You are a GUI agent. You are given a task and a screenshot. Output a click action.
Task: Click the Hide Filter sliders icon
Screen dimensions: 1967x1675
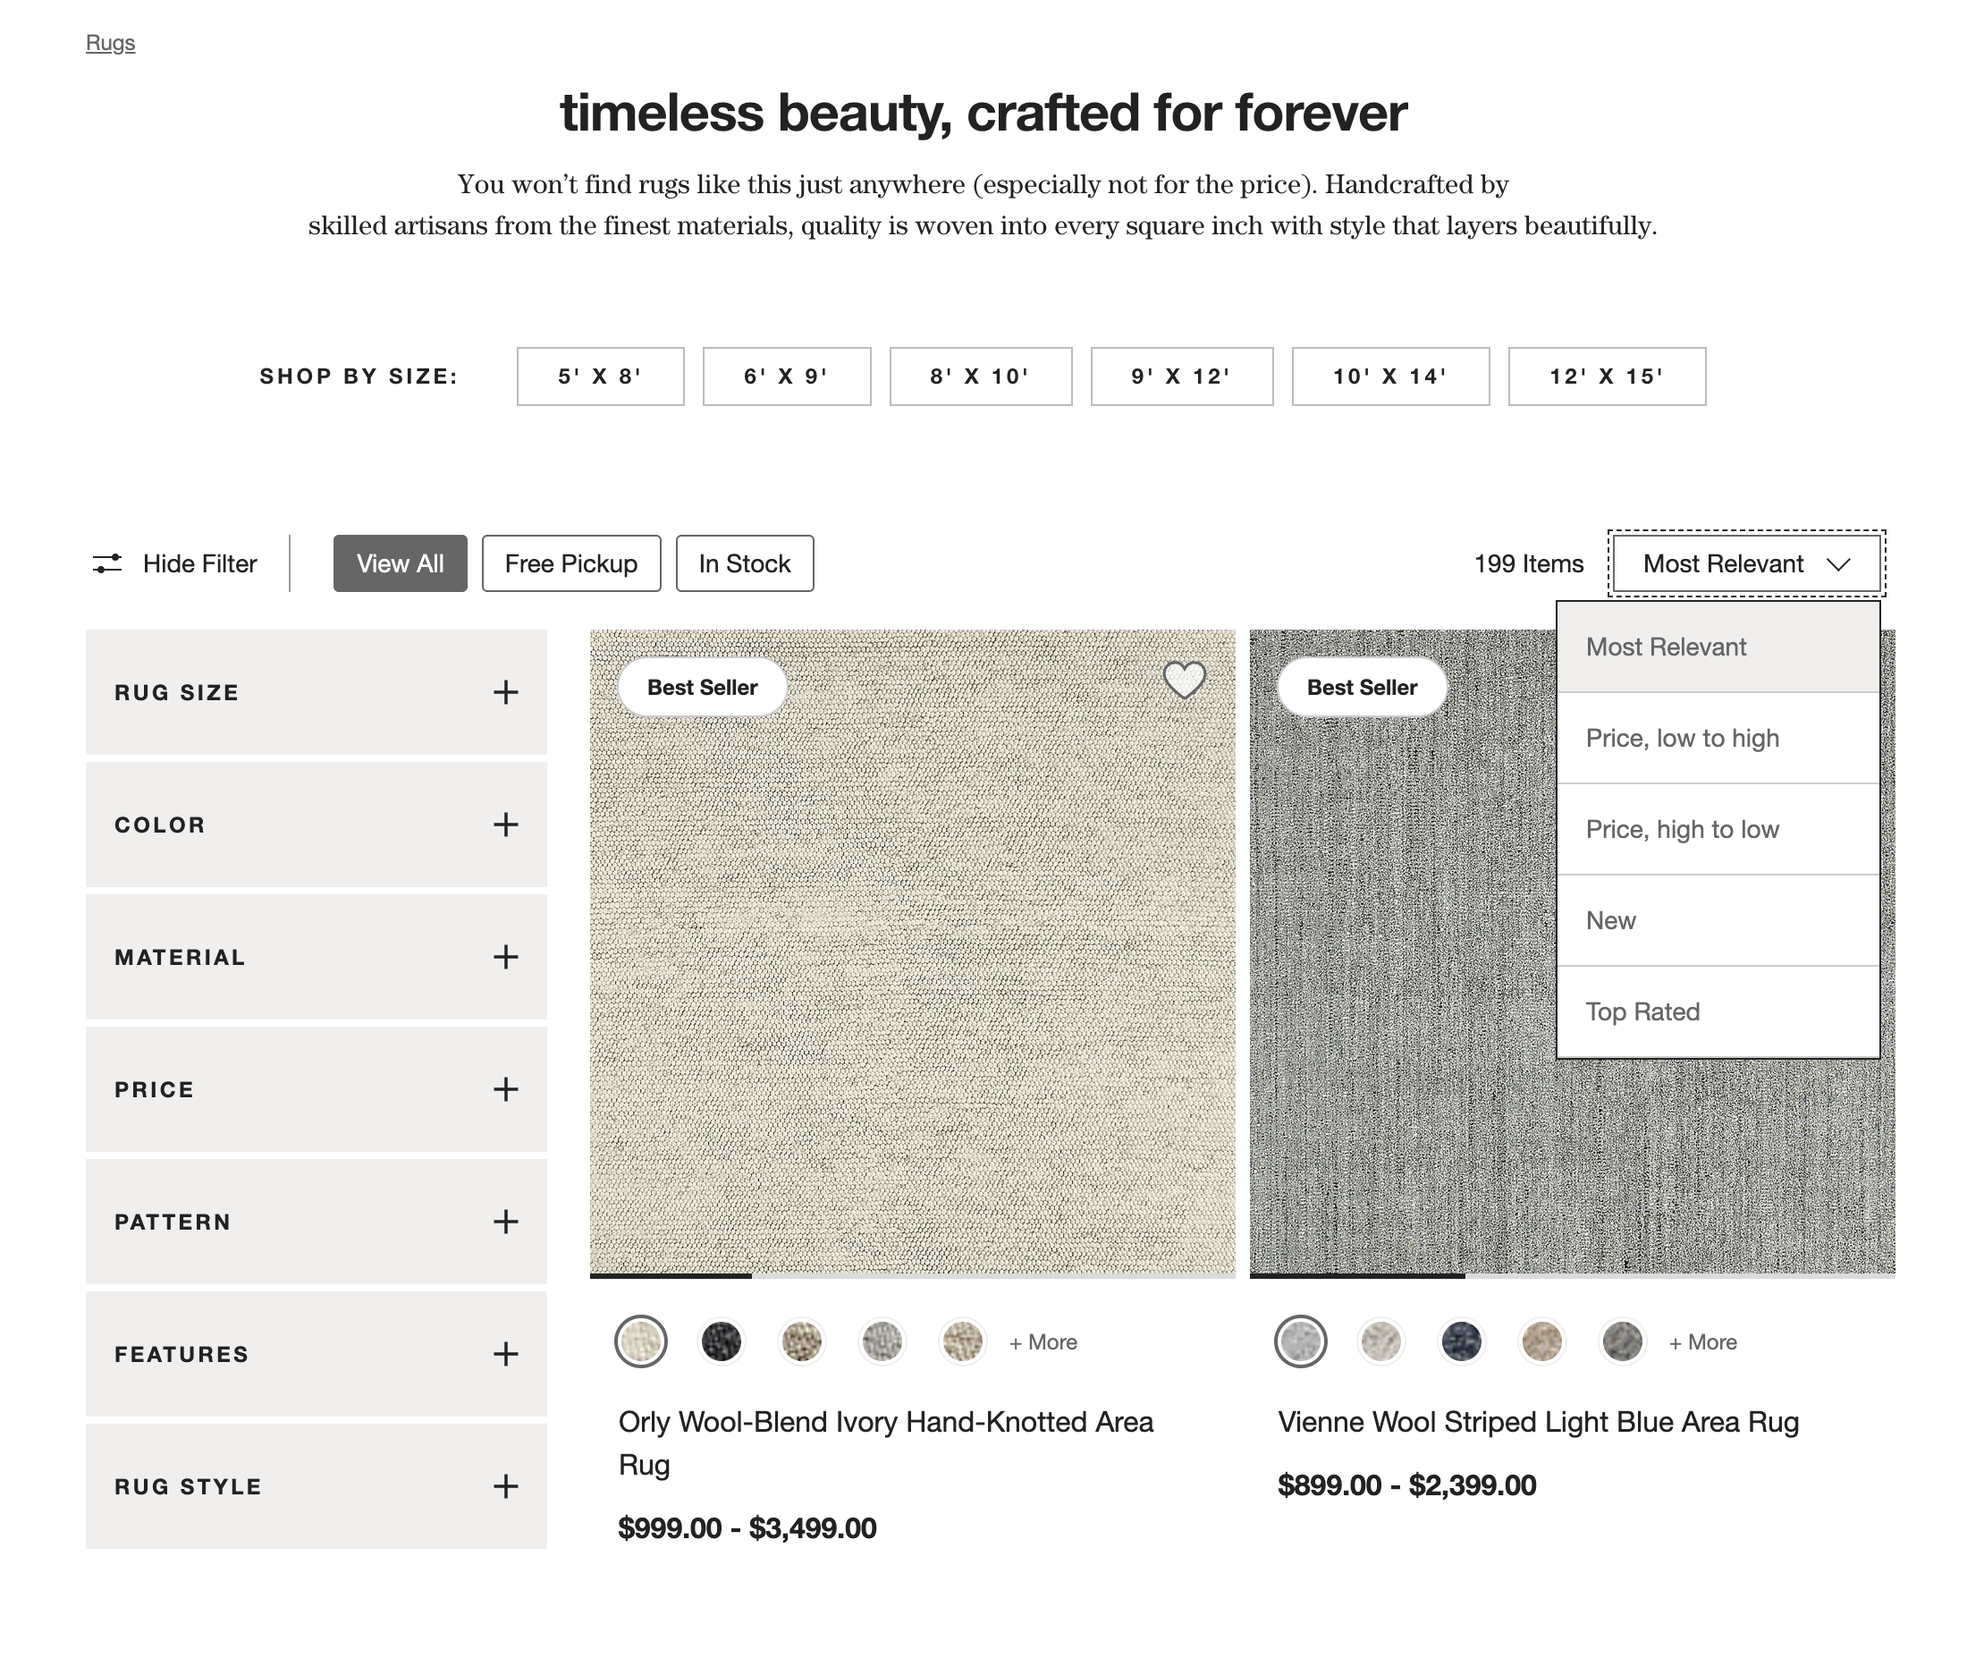click(106, 563)
